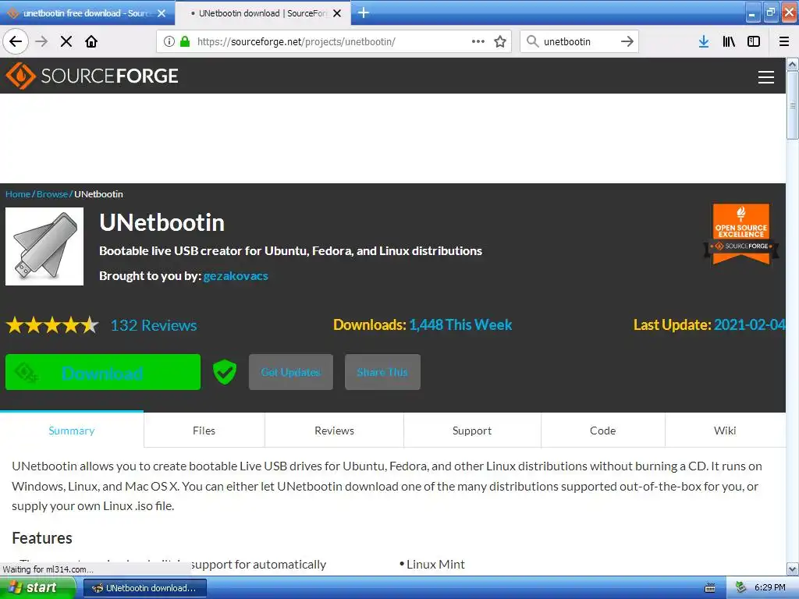799x599 pixels.
Task: Open the gezakovacs author link
Action: click(x=236, y=276)
